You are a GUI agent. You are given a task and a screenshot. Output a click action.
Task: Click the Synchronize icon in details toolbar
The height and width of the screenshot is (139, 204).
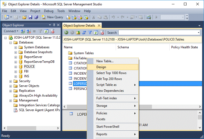84,33
